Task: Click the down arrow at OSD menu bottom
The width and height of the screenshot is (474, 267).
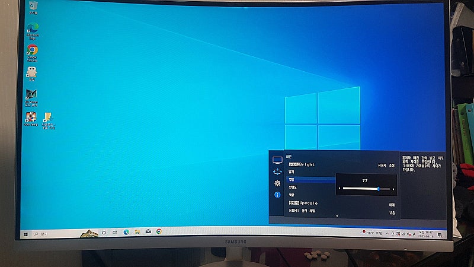Action: coord(337,216)
